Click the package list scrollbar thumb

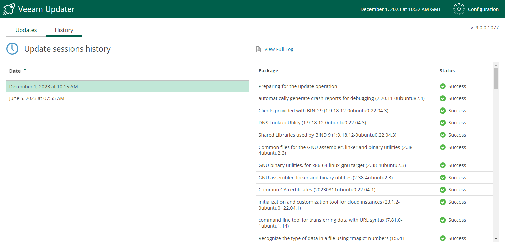(496, 78)
